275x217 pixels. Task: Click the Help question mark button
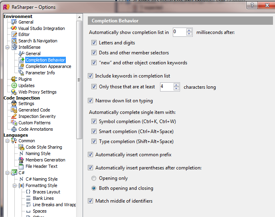click(252, 5)
